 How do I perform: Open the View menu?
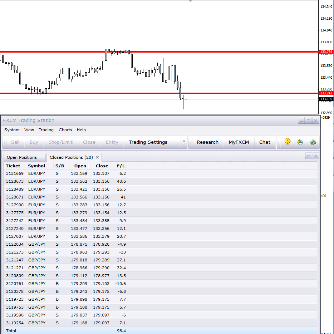tap(29, 130)
